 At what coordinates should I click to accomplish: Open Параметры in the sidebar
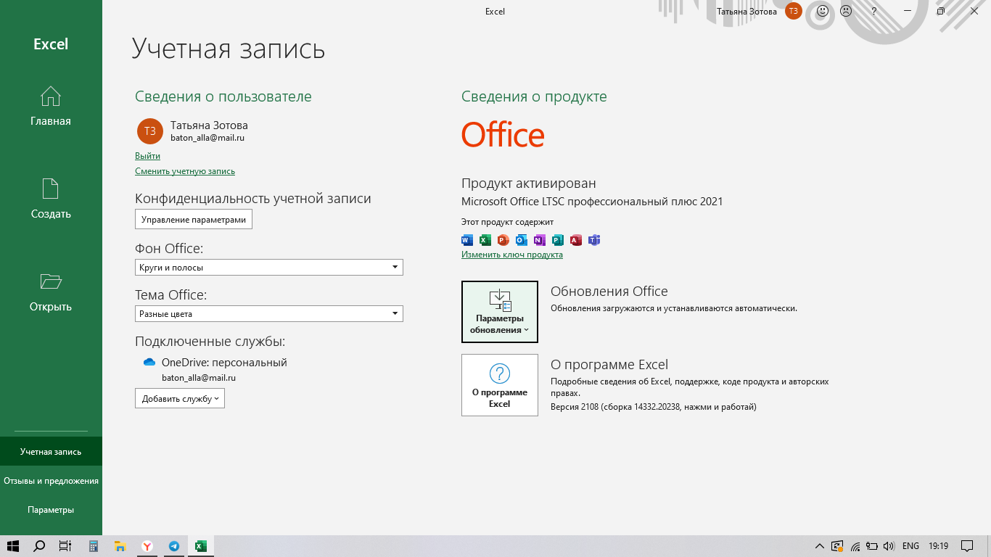tap(51, 509)
